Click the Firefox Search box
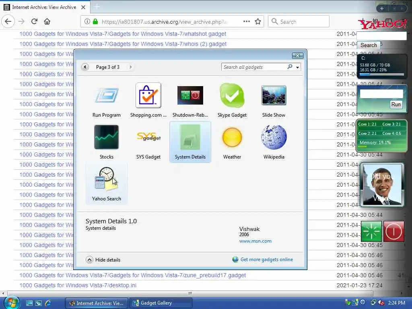This screenshot has height=309, width=412. pyautogui.click(x=299, y=22)
